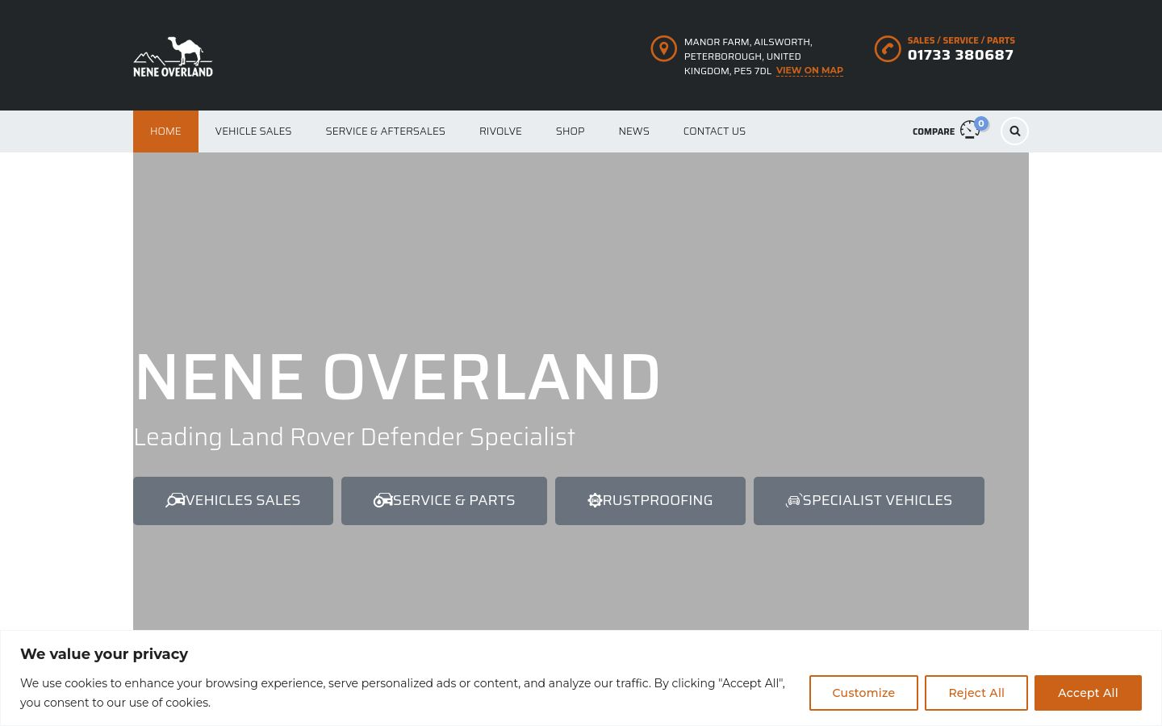This screenshot has width=1162, height=726.
Task: Click the Sales / Service / Parts label
Action: (x=961, y=40)
